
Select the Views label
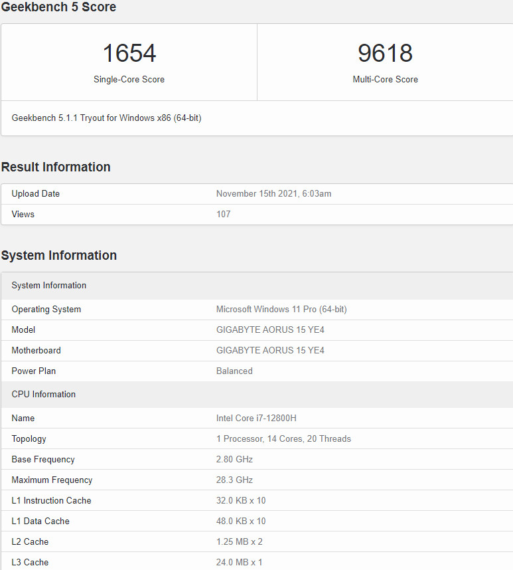point(23,214)
